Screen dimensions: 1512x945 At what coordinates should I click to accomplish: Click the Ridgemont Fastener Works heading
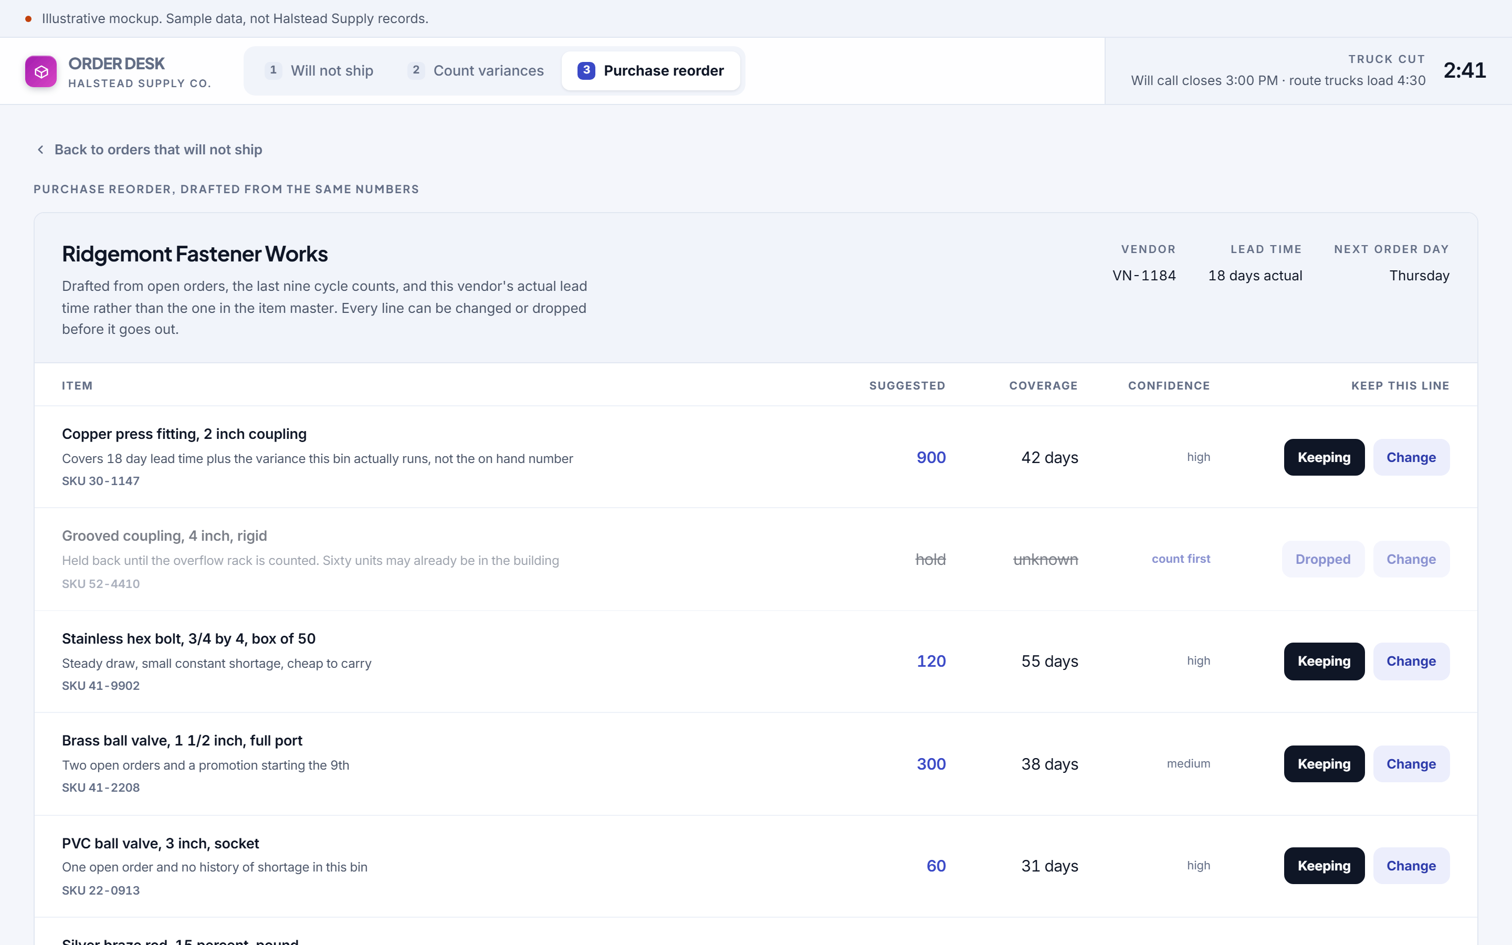195,254
